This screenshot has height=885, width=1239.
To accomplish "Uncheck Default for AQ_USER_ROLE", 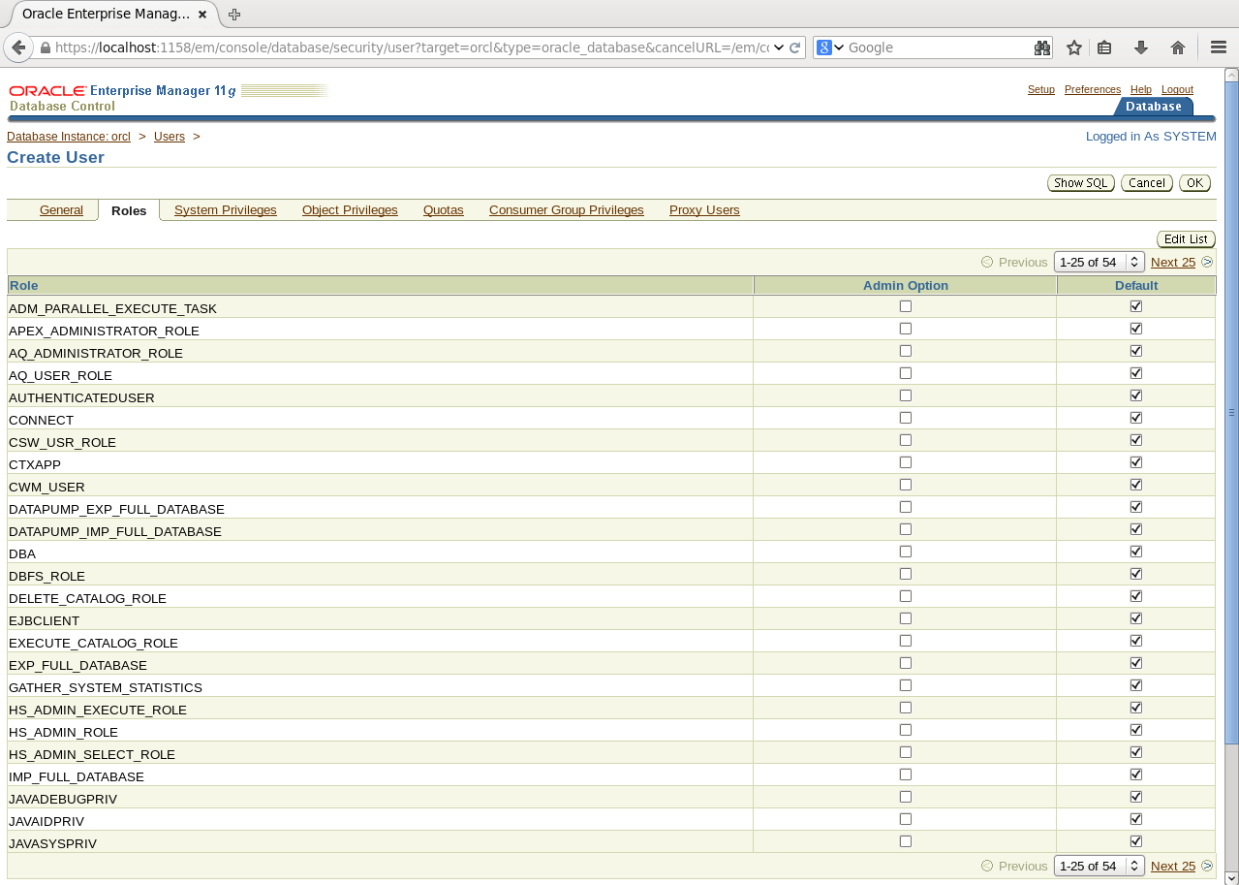I will pyautogui.click(x=1136, y=373).
